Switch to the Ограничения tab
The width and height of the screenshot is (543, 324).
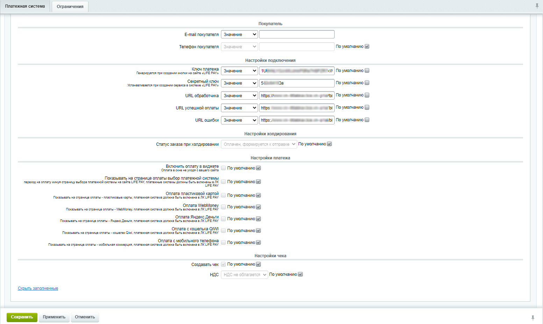pyautogui.click(x=70, y=7)
